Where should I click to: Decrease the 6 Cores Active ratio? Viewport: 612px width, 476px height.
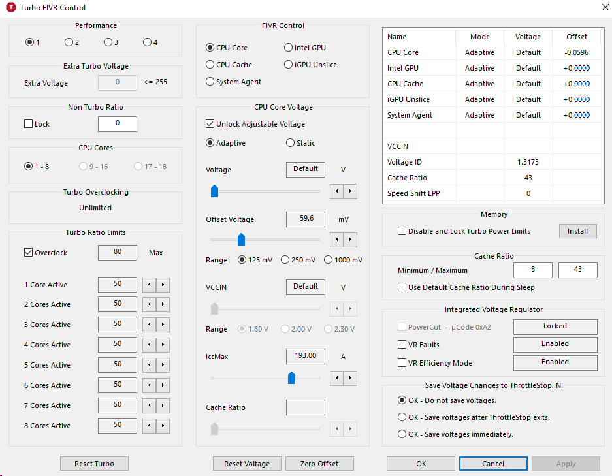(x=150, y=385)
